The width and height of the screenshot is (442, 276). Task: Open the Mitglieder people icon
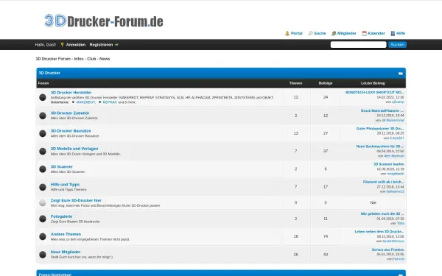coord(334,33)
